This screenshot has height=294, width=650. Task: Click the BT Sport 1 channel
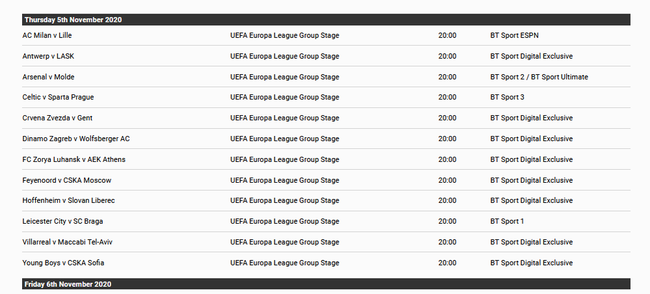click(507, 221)
